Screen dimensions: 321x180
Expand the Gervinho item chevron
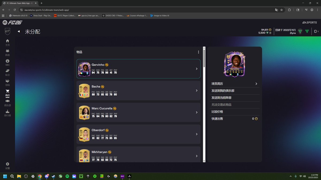[197, 69]
